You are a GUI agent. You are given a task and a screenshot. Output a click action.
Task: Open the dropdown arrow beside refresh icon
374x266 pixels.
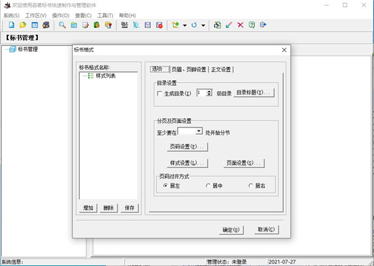(x=203, y=25)
